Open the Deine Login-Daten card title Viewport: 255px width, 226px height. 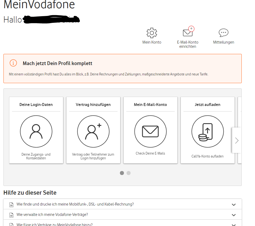click(x=36, y=105)
